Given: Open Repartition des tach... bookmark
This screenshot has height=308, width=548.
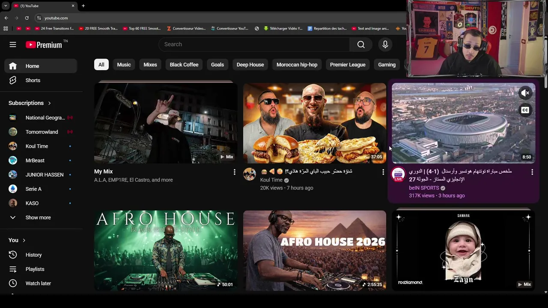Looking at the screenshot, I should pyautogui.click(x=327, y=29).
